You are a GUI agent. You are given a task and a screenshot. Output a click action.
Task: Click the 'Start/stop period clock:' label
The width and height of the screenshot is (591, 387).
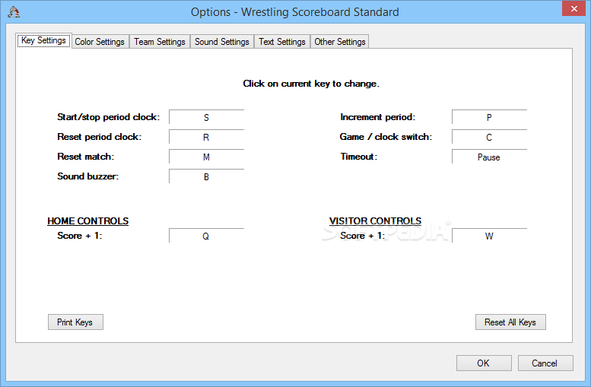click(x=109, y=117)
